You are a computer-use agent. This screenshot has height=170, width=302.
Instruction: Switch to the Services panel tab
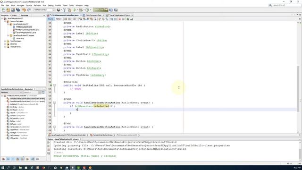coord(24,15)
